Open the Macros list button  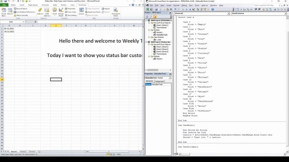pyautogui.click(x=10, y=12)
